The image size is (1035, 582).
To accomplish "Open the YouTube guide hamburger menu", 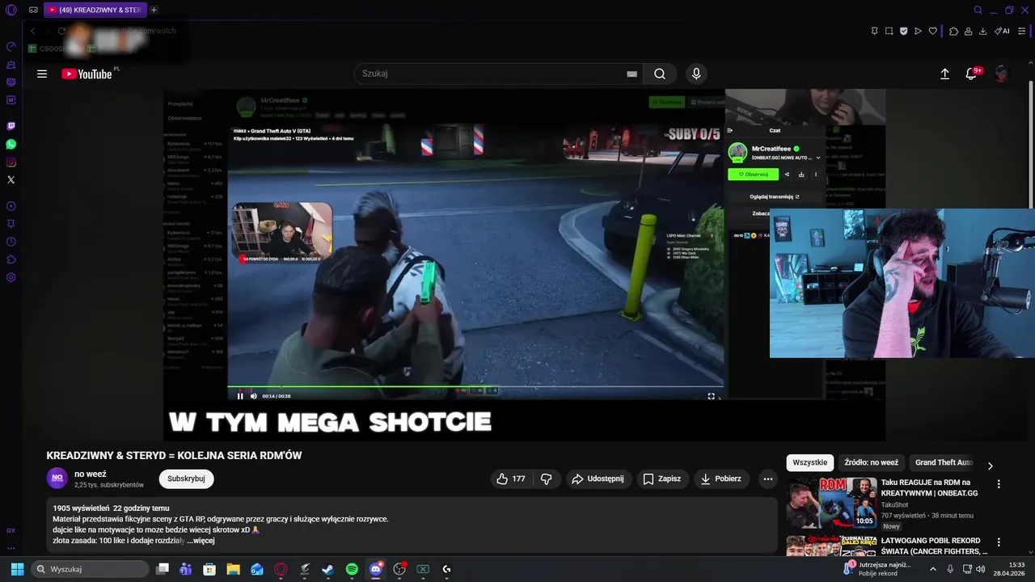I will click(x=42, y=74).
